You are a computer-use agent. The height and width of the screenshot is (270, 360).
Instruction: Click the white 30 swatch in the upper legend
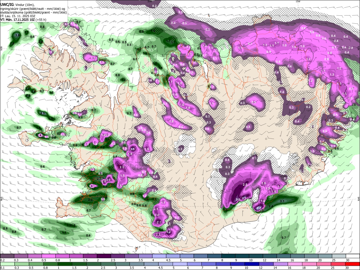[x=353, y=256]
